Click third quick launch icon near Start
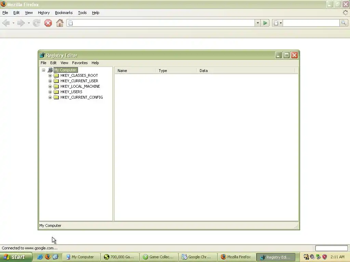The height and width of the screenshot is (262, 350). point(55,257)
